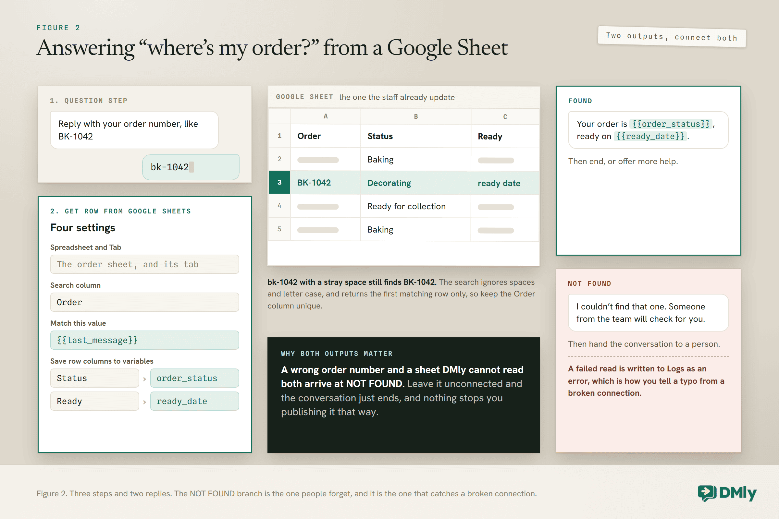
Task: Click the 'Ready for collection' cell
Action: coord(416,206)
